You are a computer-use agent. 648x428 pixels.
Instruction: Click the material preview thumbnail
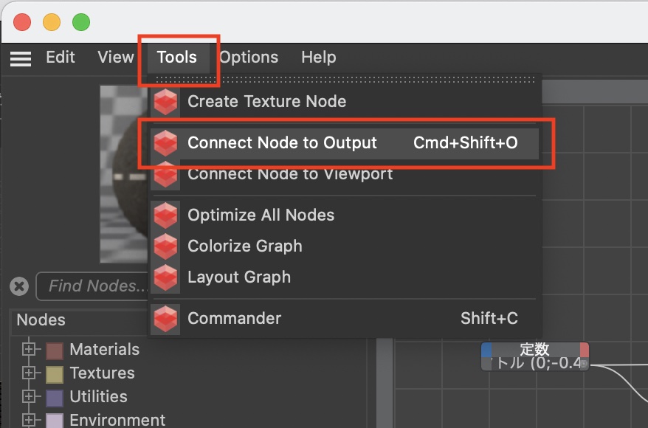pos(123,173)
